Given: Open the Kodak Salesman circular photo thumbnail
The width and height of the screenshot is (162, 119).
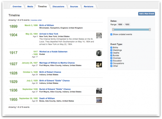Looking at the screenshot, I should [99, 53].
